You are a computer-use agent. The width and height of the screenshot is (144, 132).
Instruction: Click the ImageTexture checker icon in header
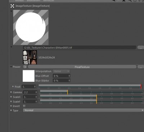click(x=12, y=6)
